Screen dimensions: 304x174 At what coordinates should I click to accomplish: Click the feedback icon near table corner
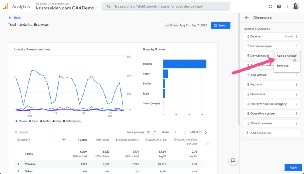(233, 161)
